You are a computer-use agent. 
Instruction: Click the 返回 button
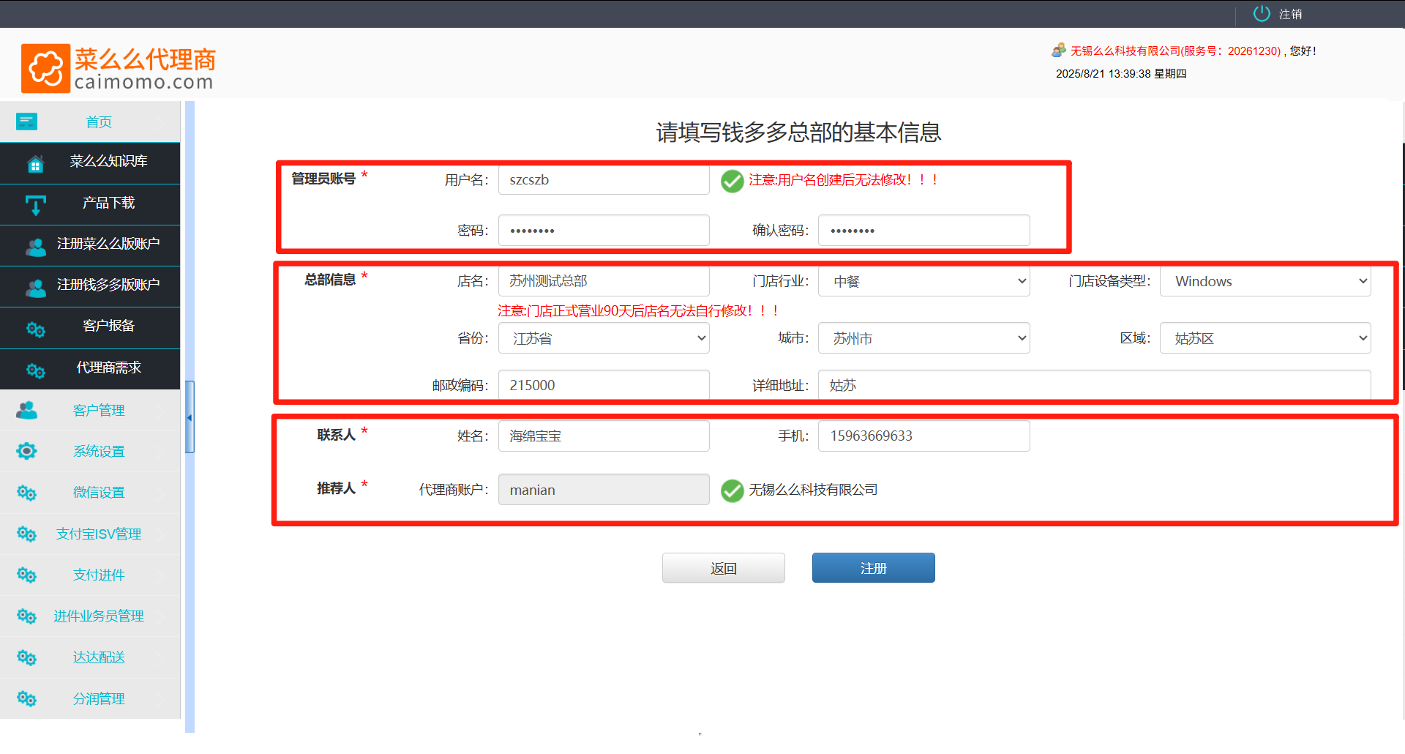[724, 568]
